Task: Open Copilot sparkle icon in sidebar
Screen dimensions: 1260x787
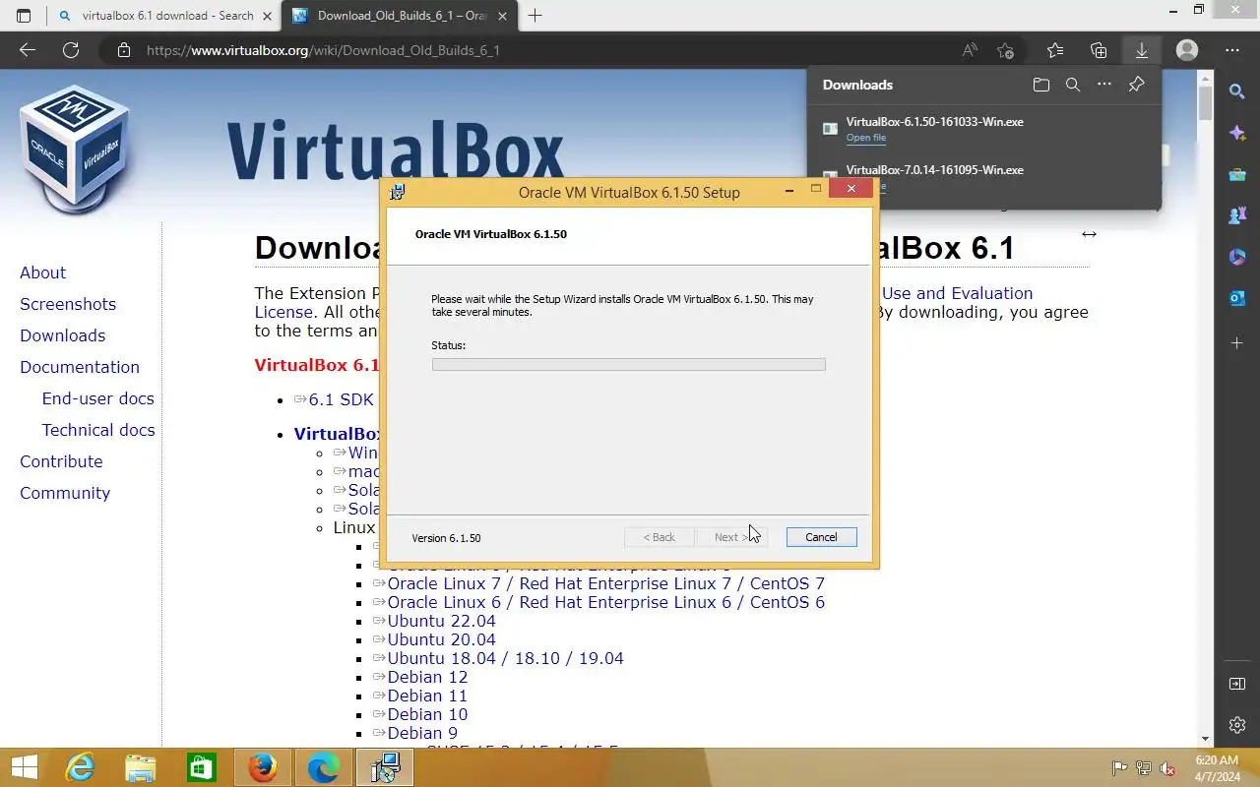Action: 1237,133
